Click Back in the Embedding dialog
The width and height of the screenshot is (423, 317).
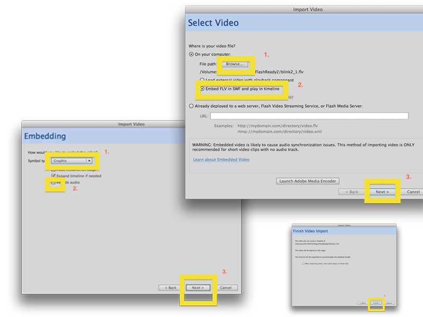170,287
